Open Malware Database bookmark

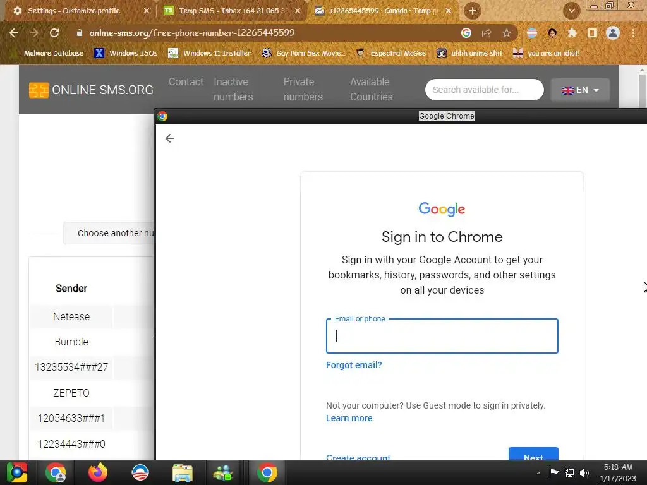pos(49,53)
